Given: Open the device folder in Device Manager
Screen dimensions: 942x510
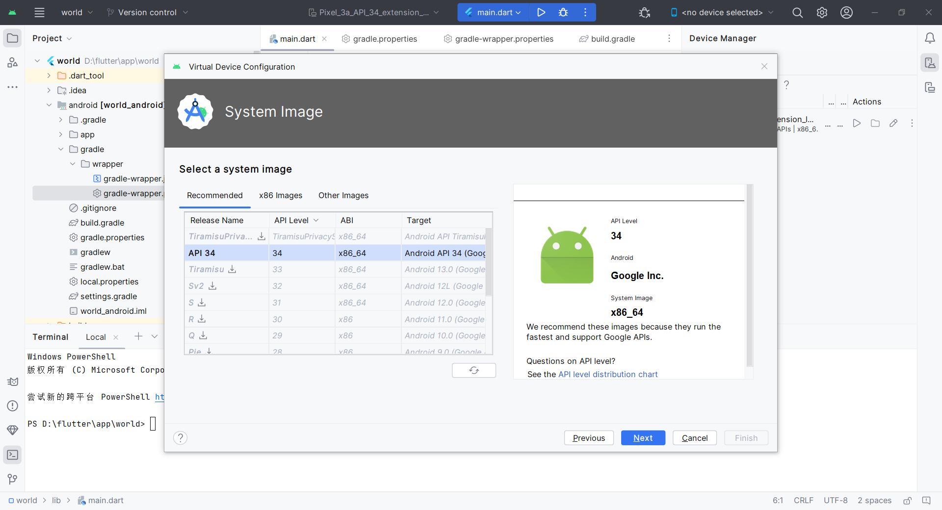Looking at the screenshot, I should pos(875,123).
